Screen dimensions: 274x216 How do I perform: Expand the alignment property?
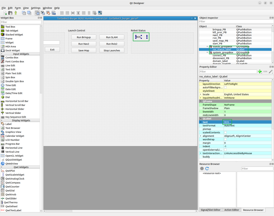pyautogui.click(x=201, y=136)
